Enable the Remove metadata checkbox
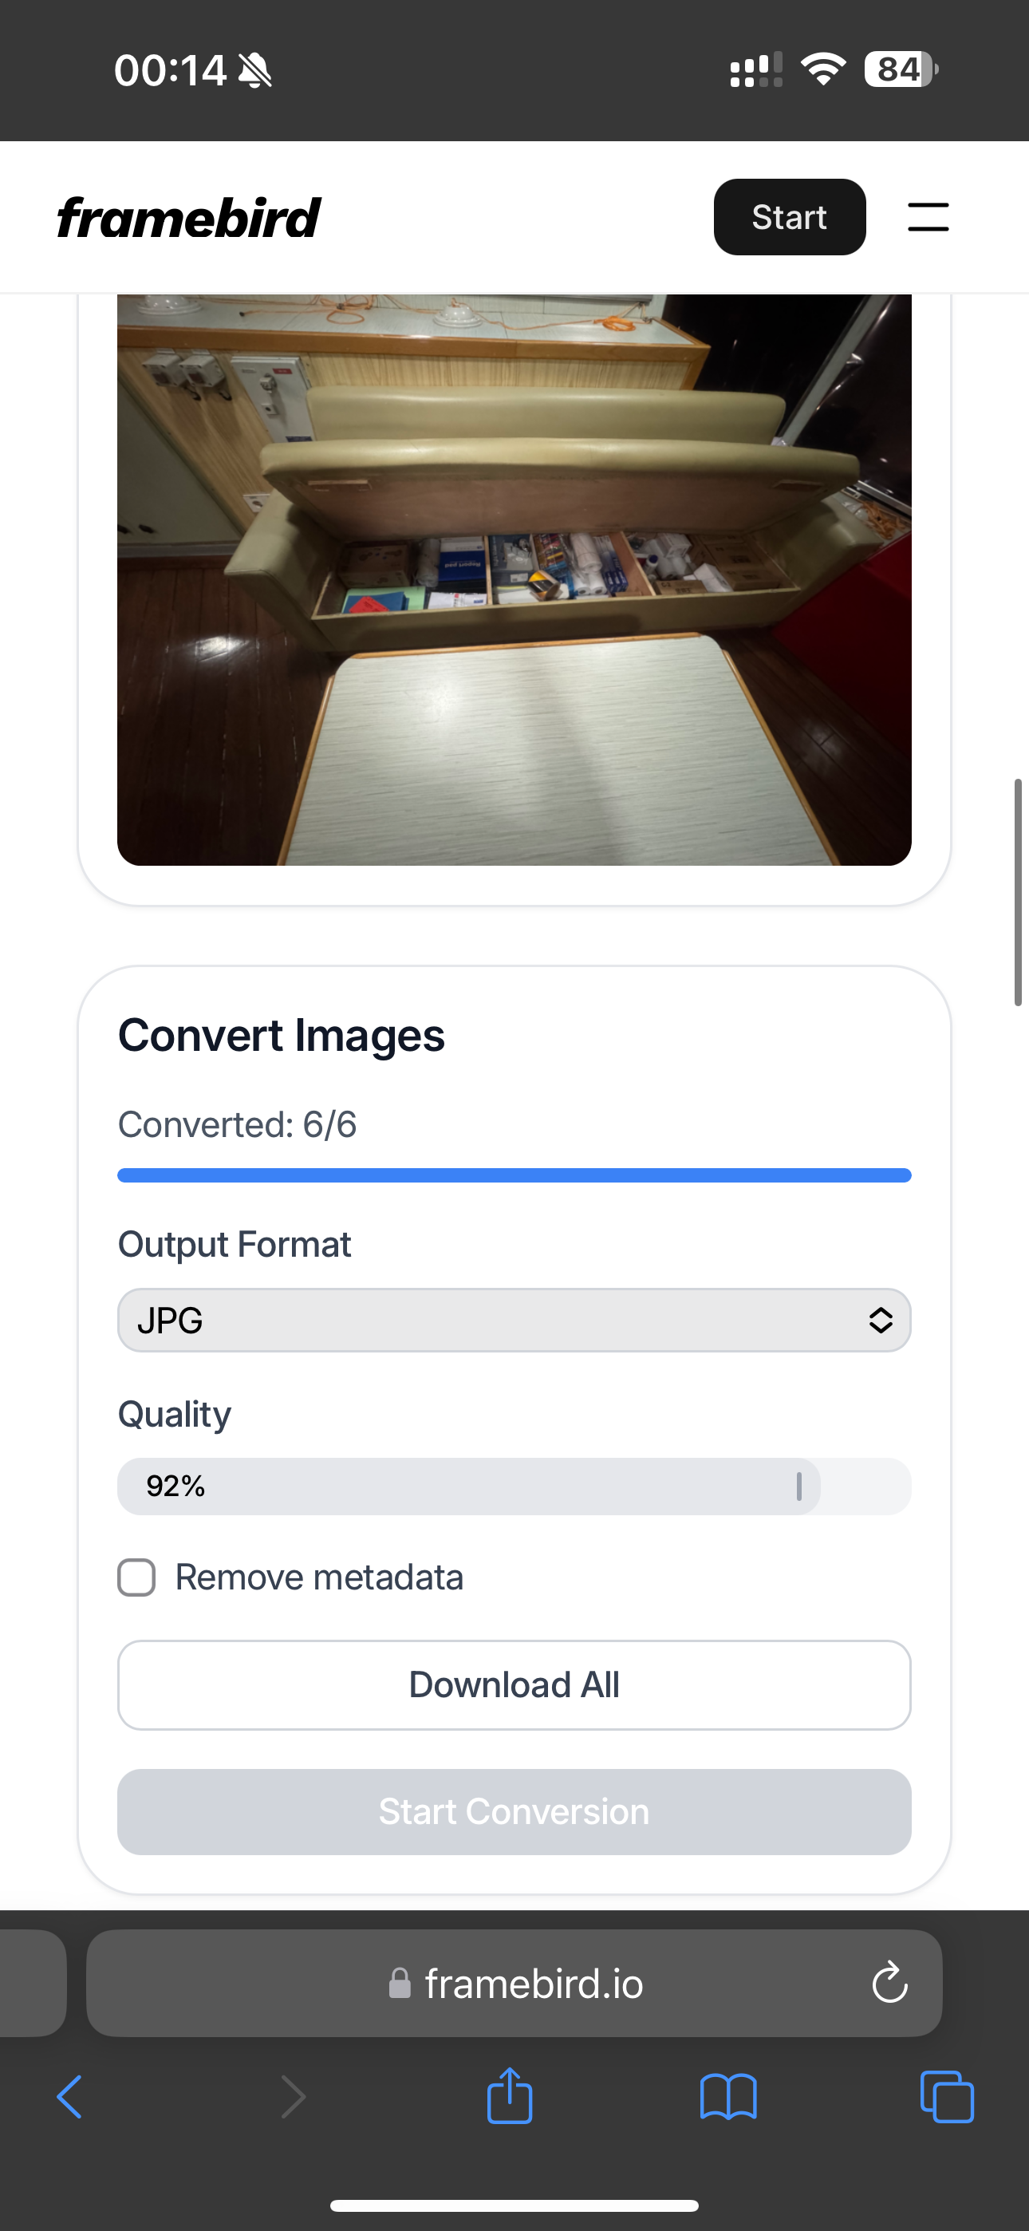1029x2231 pixels. 137,1577
